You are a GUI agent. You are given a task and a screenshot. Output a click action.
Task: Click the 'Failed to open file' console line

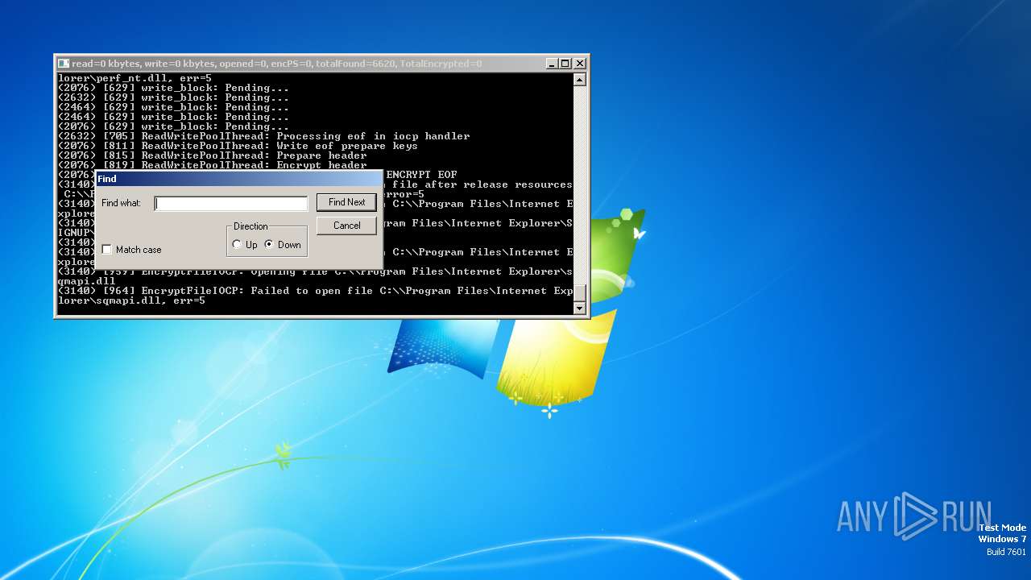click(x=316, y=291)
